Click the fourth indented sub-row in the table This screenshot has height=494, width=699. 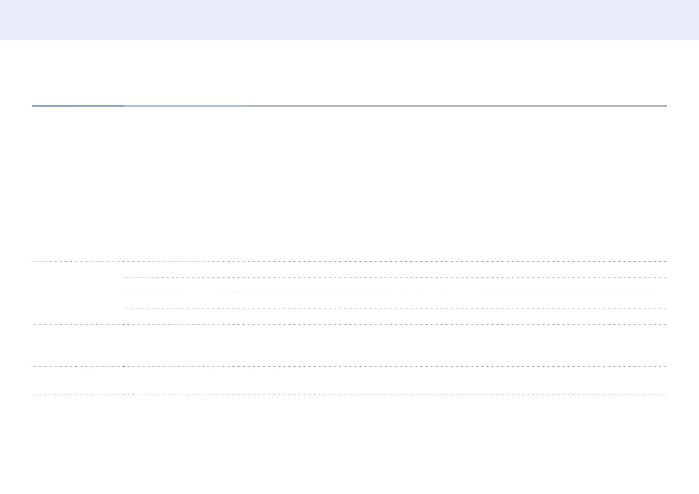pos(394,316)
